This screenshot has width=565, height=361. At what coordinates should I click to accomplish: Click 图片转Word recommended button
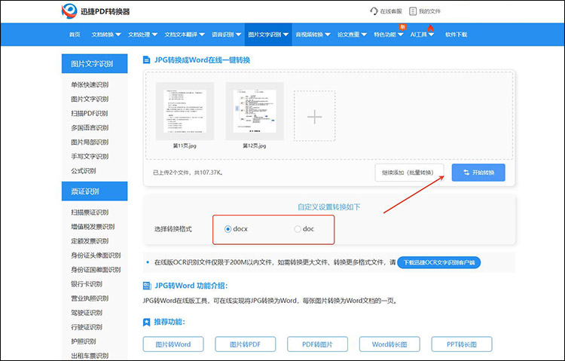click(173, 344)
